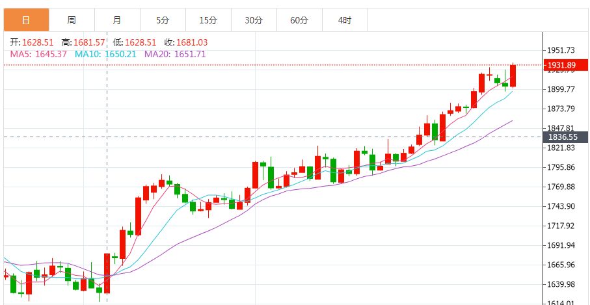
Task: Click the 低 low price value
Action: [x=141, y=42]
